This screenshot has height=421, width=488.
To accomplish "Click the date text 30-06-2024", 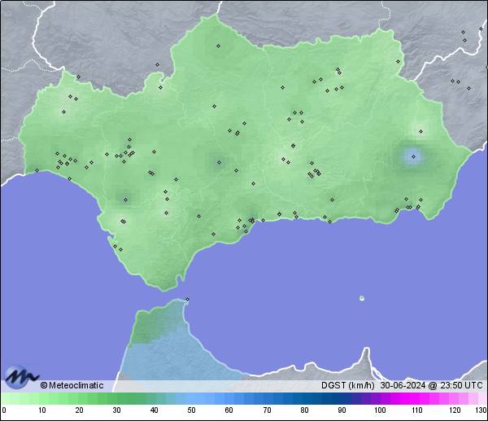I will [x=403, y=385].
